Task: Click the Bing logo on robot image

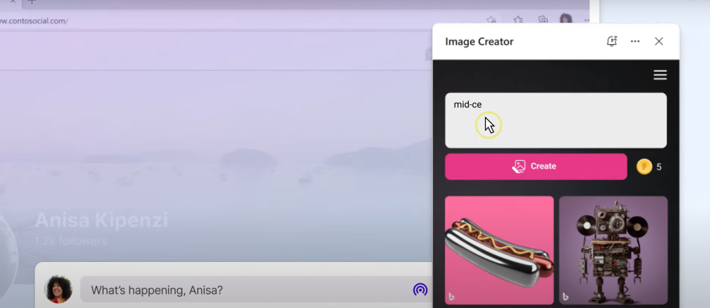Action: tap(565, 297)
